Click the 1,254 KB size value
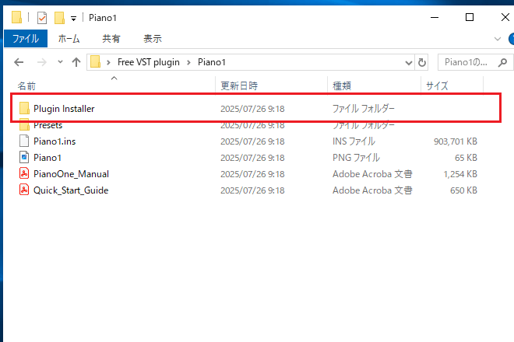 460,174
